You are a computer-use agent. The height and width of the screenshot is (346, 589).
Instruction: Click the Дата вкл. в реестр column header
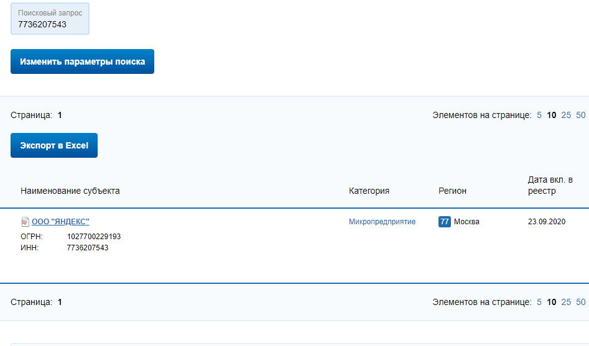(x=550, y=185)
